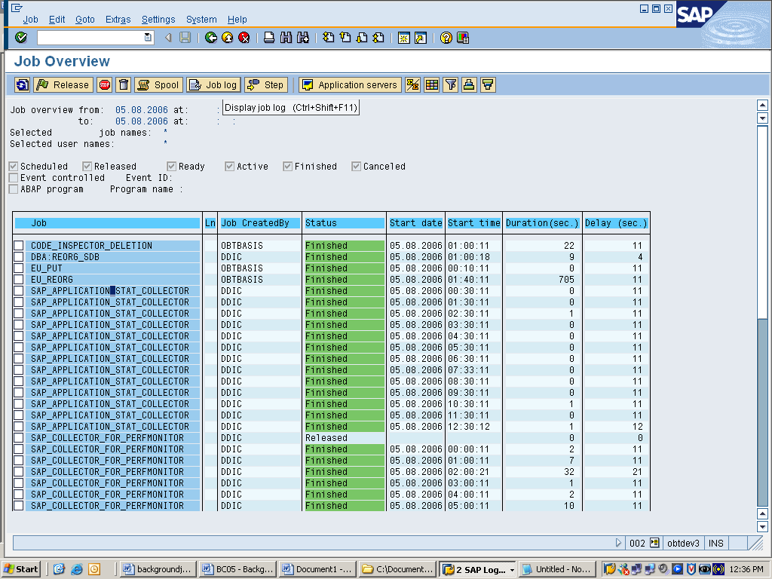Click the red stop active job icon
Screen dimensions: 772x579
(x=104, y=84)
